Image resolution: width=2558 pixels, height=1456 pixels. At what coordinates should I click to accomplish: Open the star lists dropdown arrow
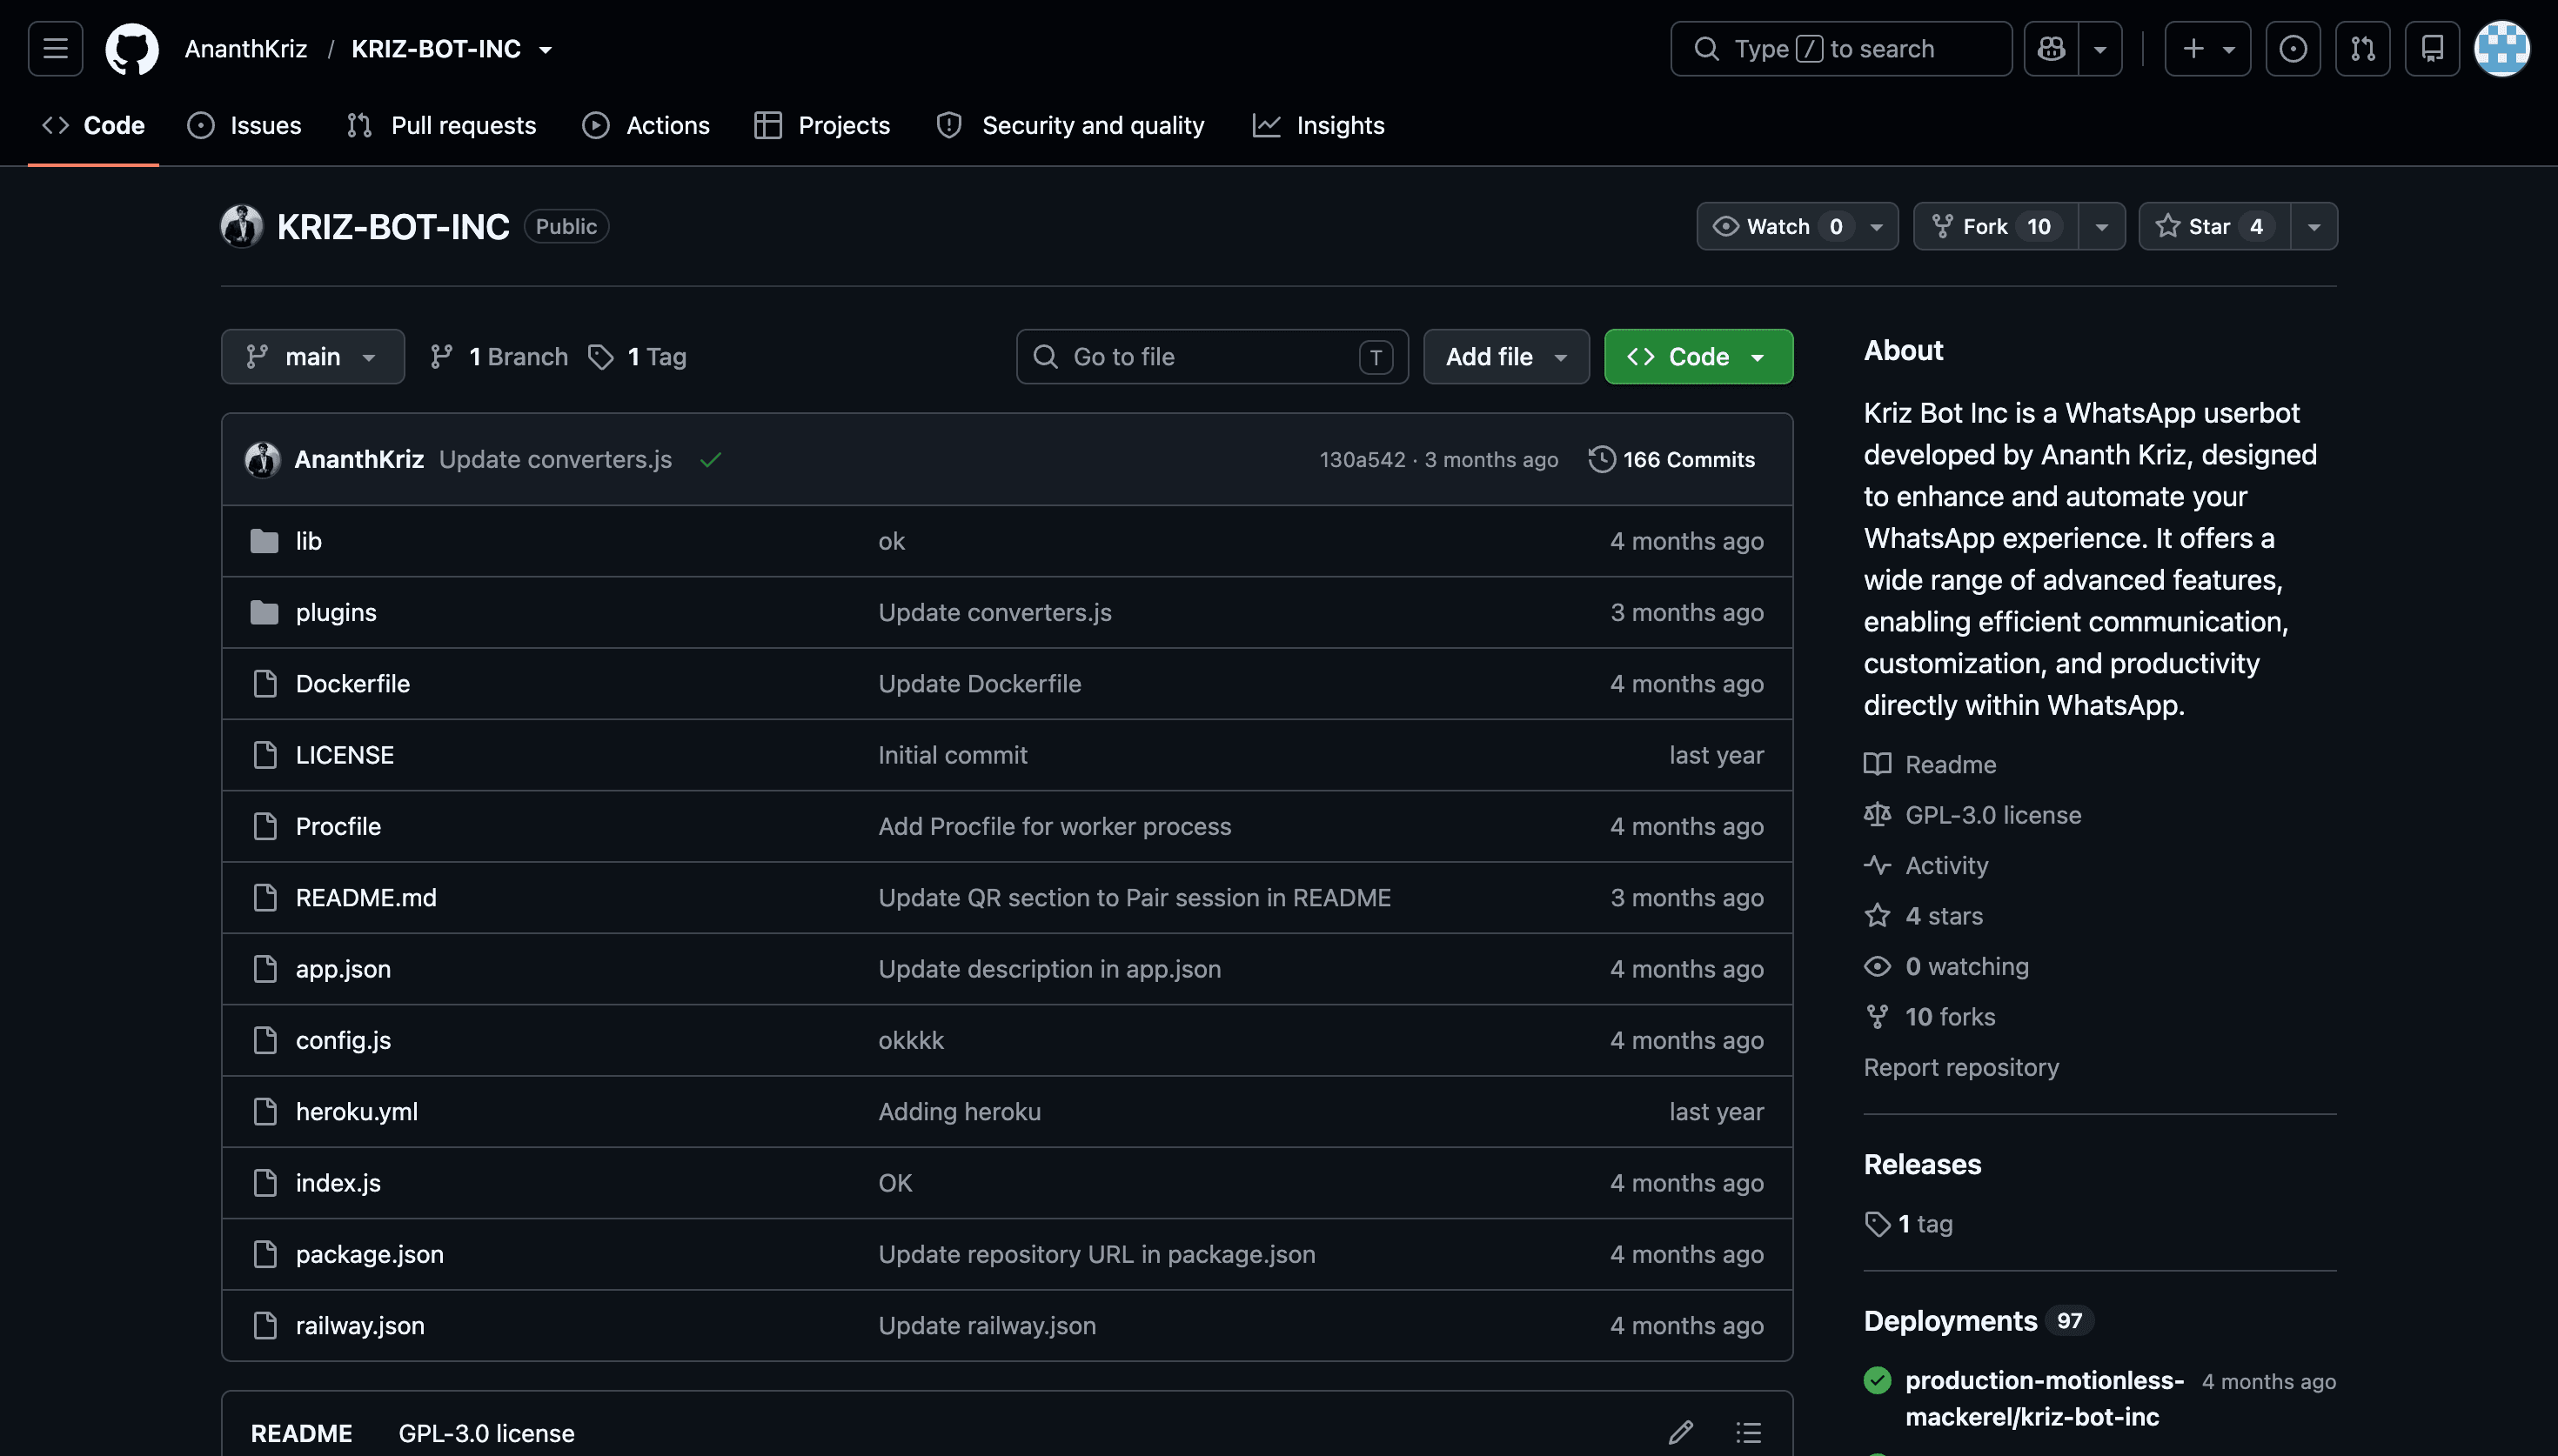tap(2313, 226)
